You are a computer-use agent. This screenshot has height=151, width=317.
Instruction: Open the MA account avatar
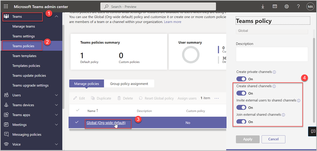[310, 6]
